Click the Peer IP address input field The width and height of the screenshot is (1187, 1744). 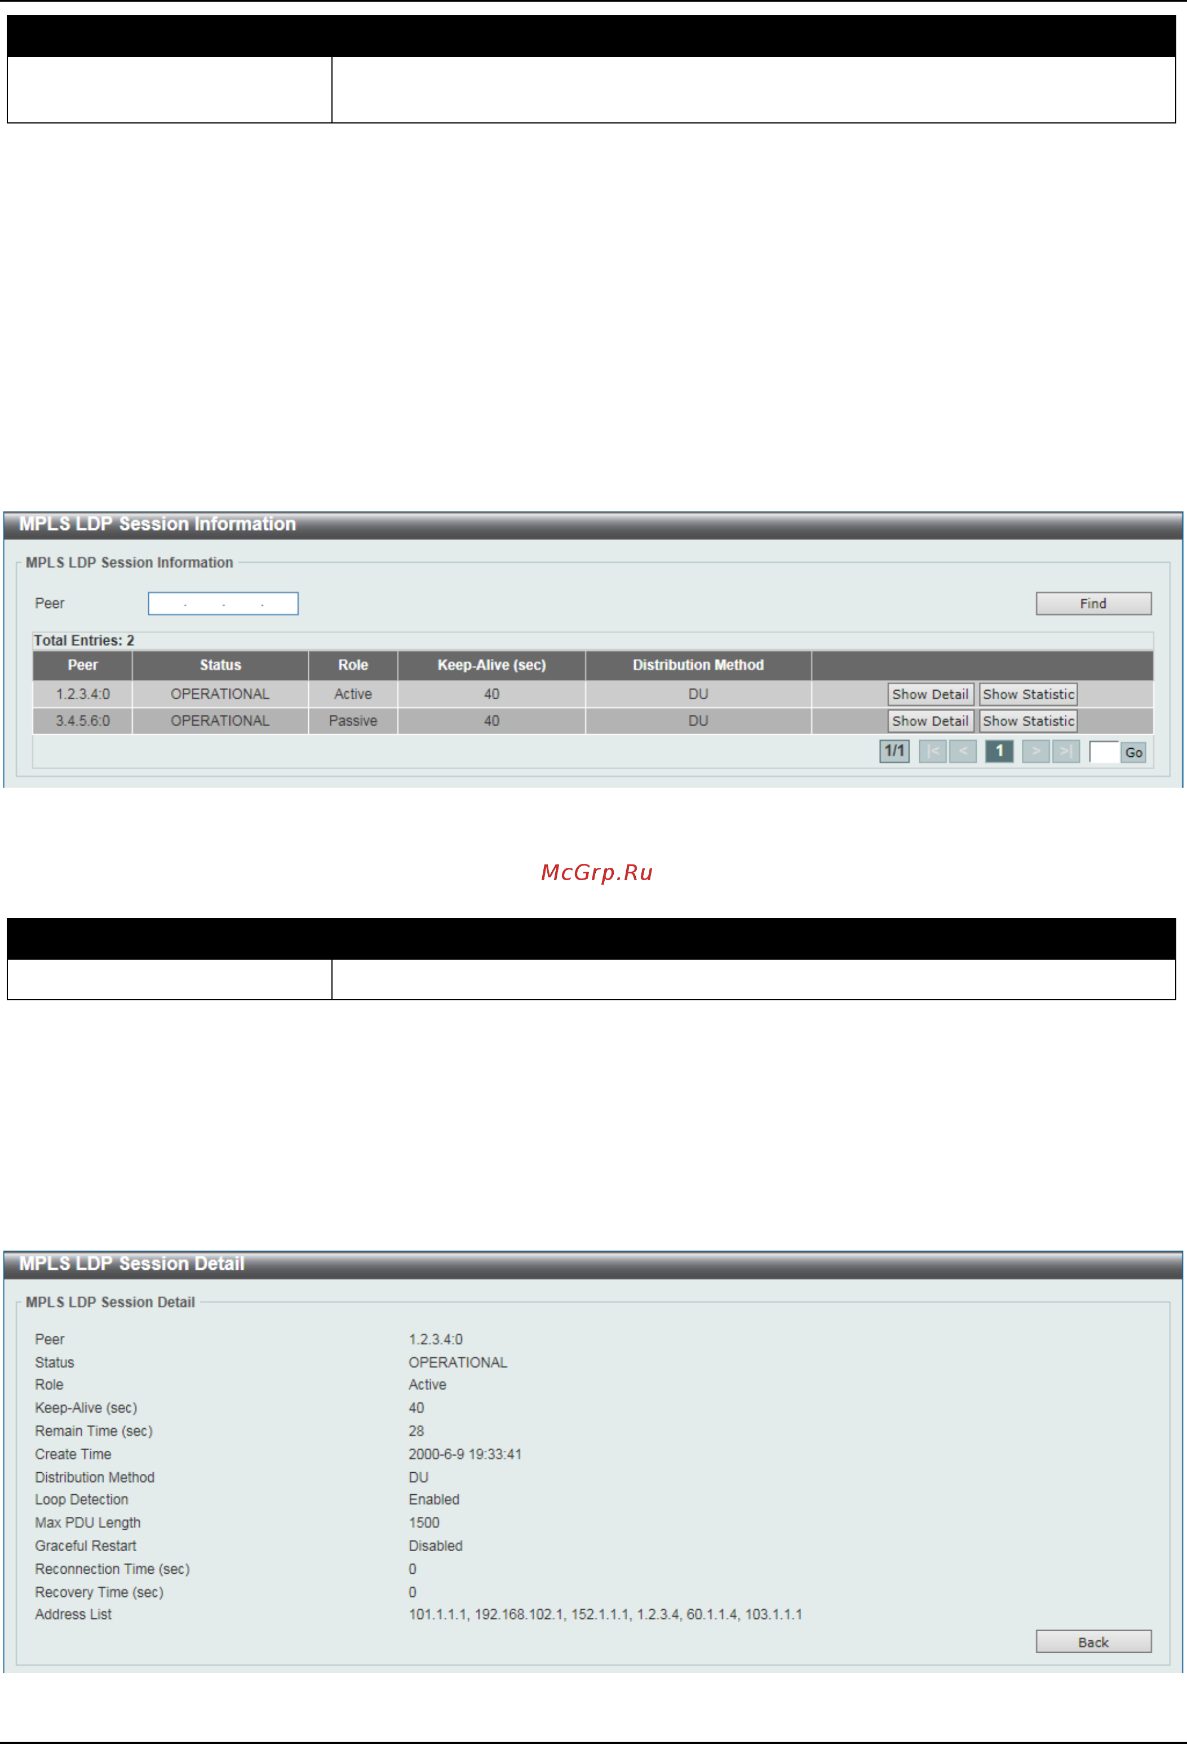[223, 603]
